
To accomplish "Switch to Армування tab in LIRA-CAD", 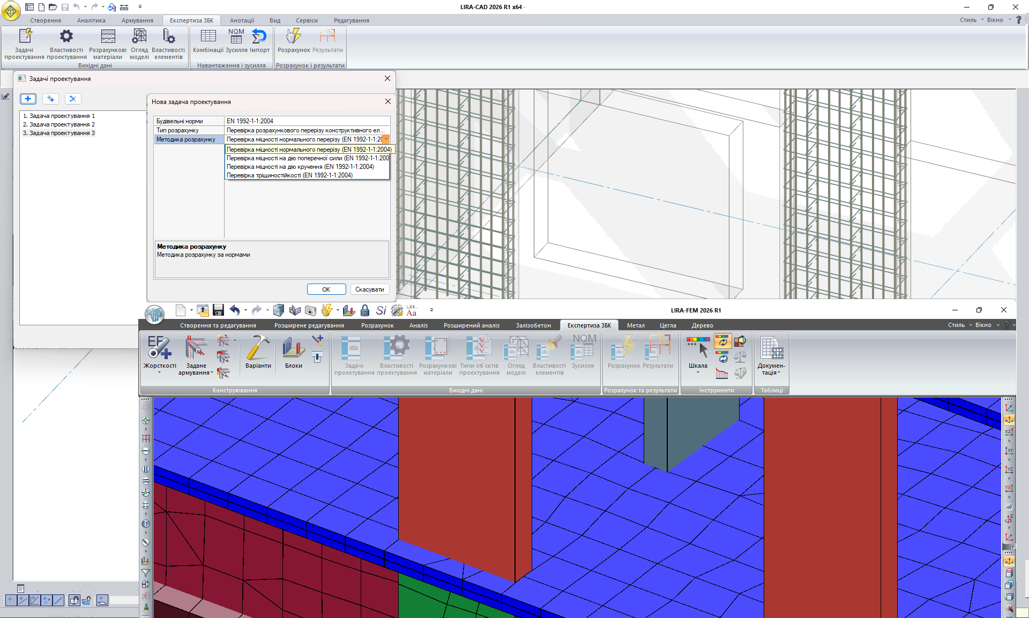I will (x=137, y=20).
